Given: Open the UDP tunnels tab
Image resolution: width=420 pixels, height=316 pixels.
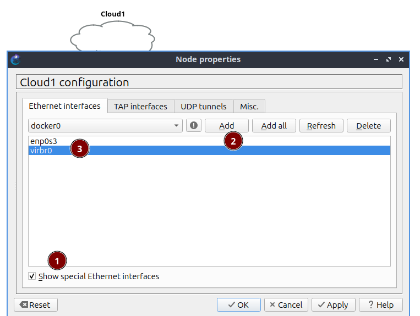Looking at the screenshot, I should (204, 107).
